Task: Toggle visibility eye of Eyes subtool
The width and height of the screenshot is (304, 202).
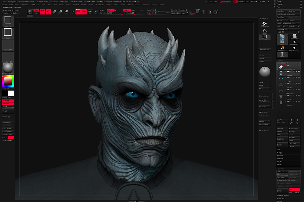Action: click(299, 78)
